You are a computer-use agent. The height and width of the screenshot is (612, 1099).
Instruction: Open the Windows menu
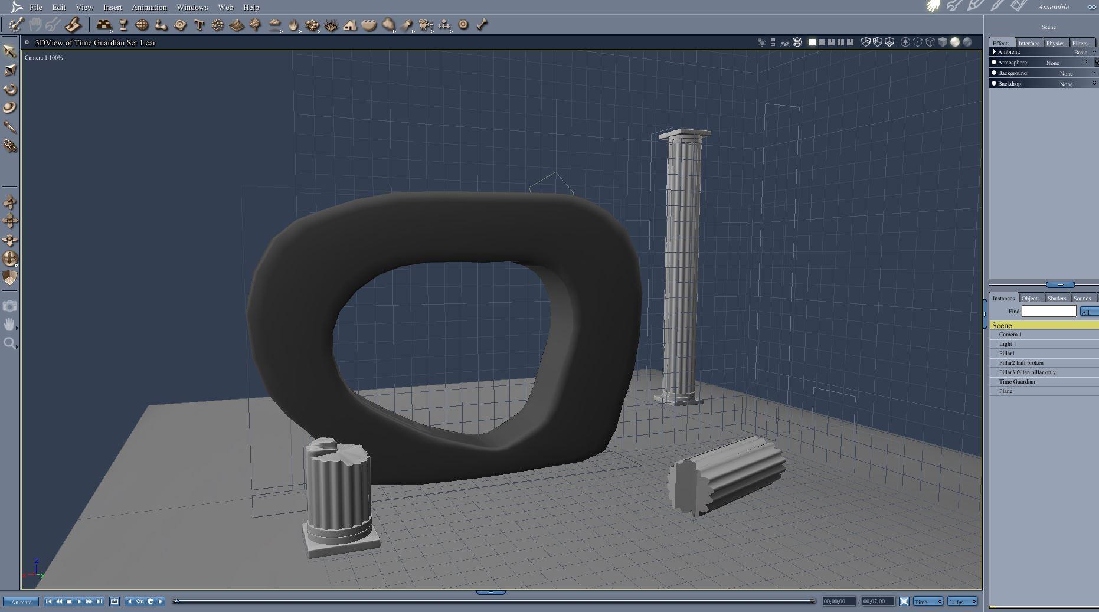coord(192,7)
